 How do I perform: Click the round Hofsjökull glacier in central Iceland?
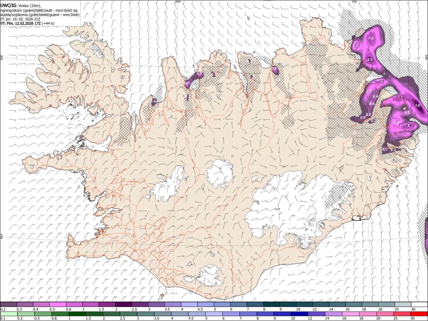(220, 173)
